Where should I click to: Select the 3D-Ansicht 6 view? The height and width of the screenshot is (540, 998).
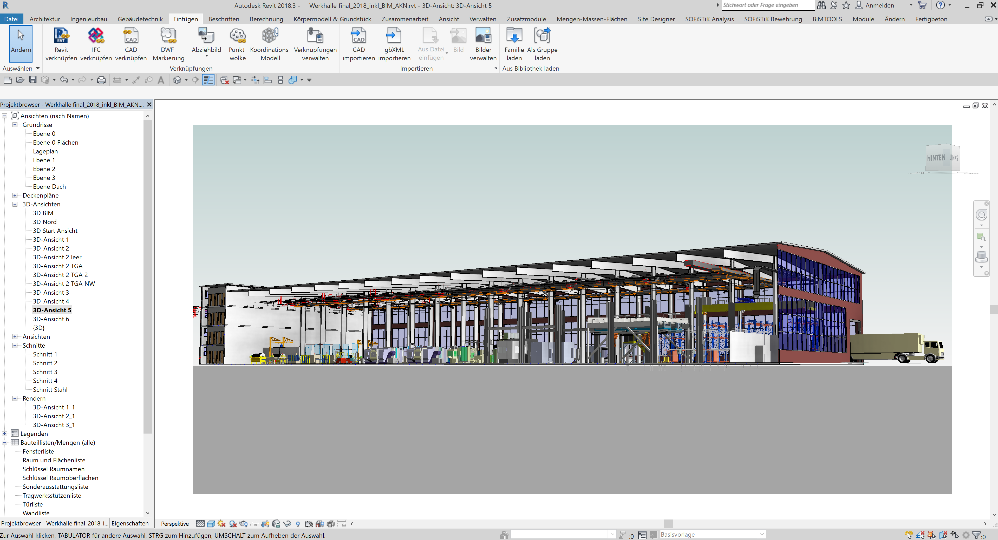(x=51, y=319)
